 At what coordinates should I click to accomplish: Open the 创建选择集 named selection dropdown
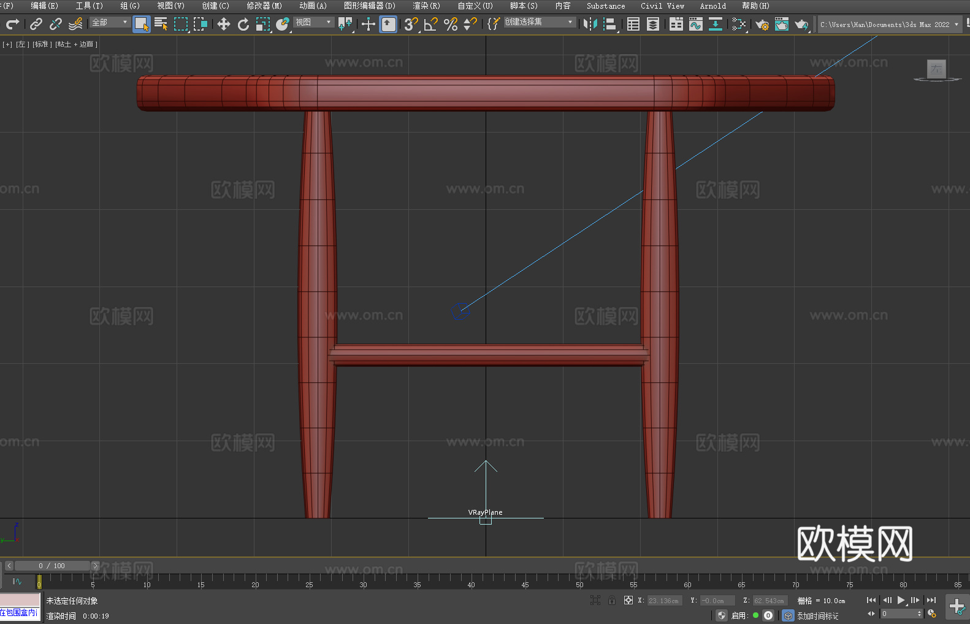coord(539,22)
